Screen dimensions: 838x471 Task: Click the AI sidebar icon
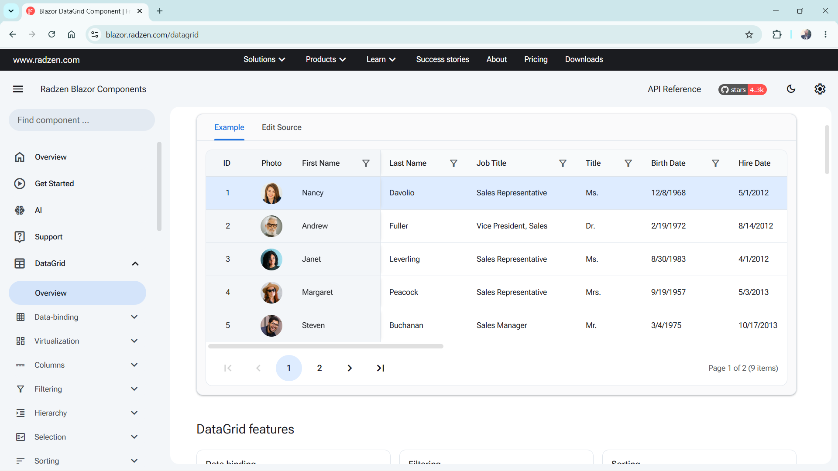pyautogui.click(x=20, y=210)
